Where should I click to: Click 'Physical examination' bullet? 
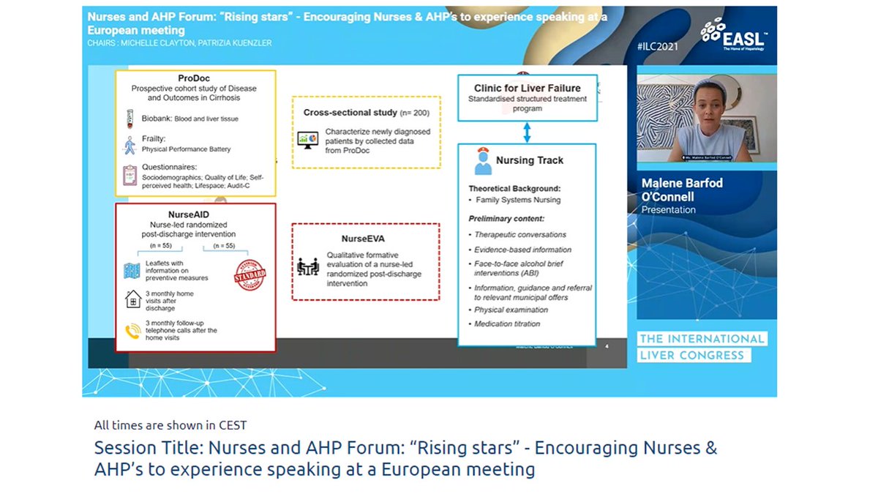[511, 310]
